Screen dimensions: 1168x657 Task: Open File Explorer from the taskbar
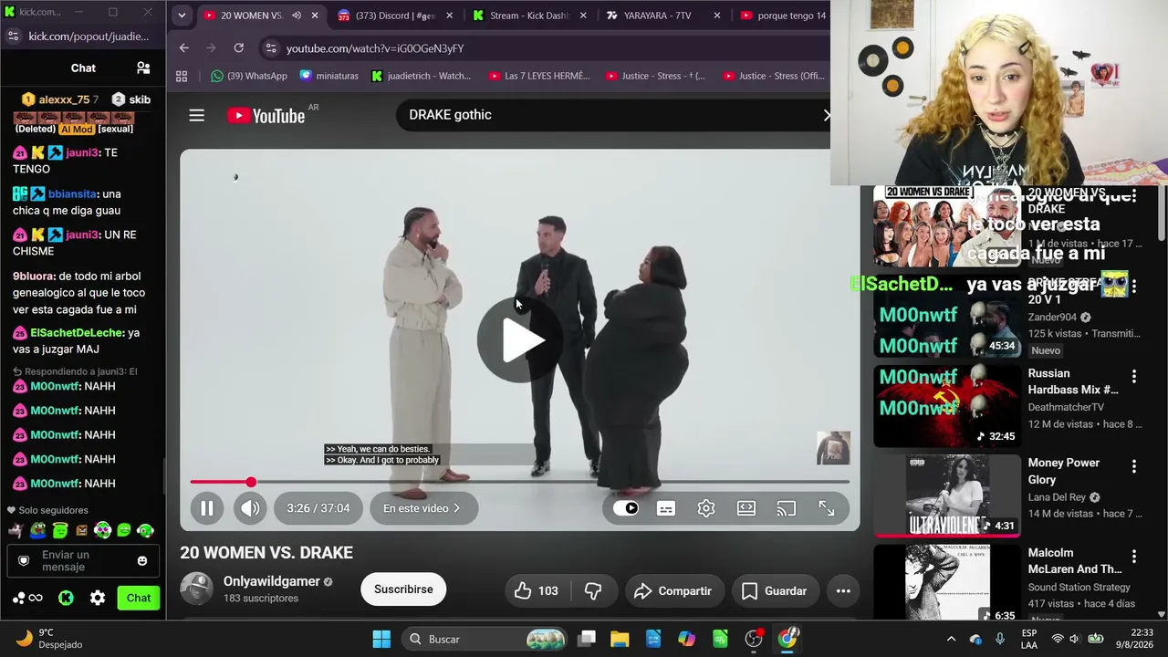[x=620, y=639]
